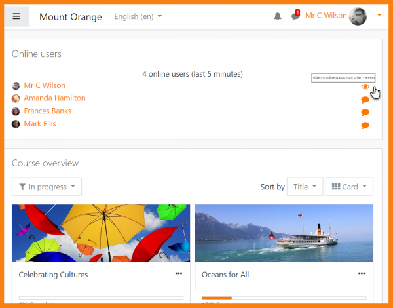Screen dimensions: 393x308
Task: Click the umbrellas course thumbnail image
Action: [101, 233]
